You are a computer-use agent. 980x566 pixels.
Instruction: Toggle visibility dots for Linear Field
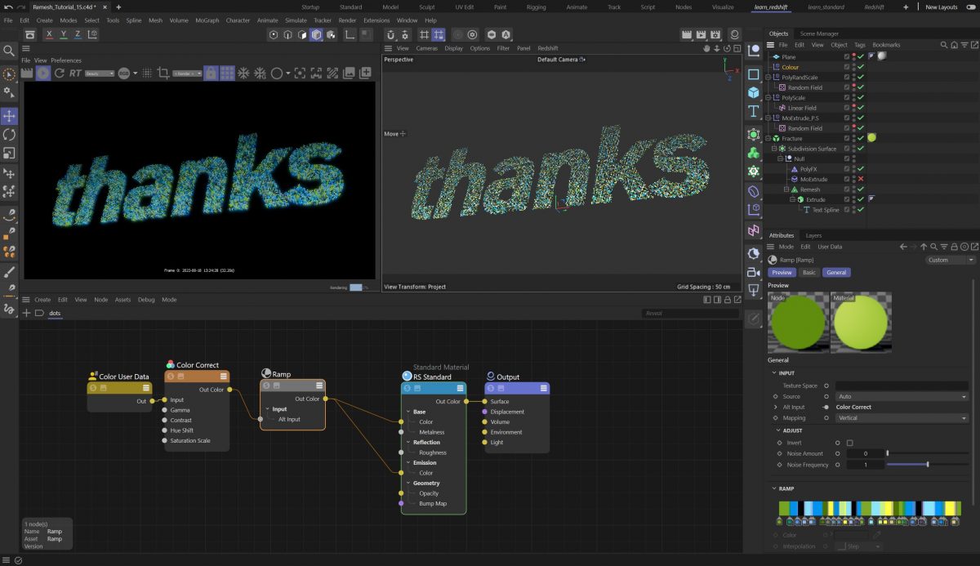tap(854, 108)
